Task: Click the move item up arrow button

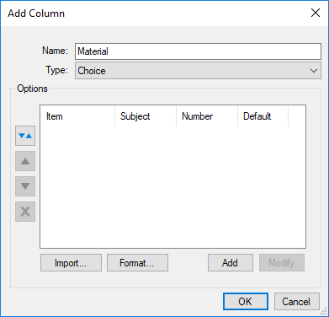Action: tap(25, 161)
